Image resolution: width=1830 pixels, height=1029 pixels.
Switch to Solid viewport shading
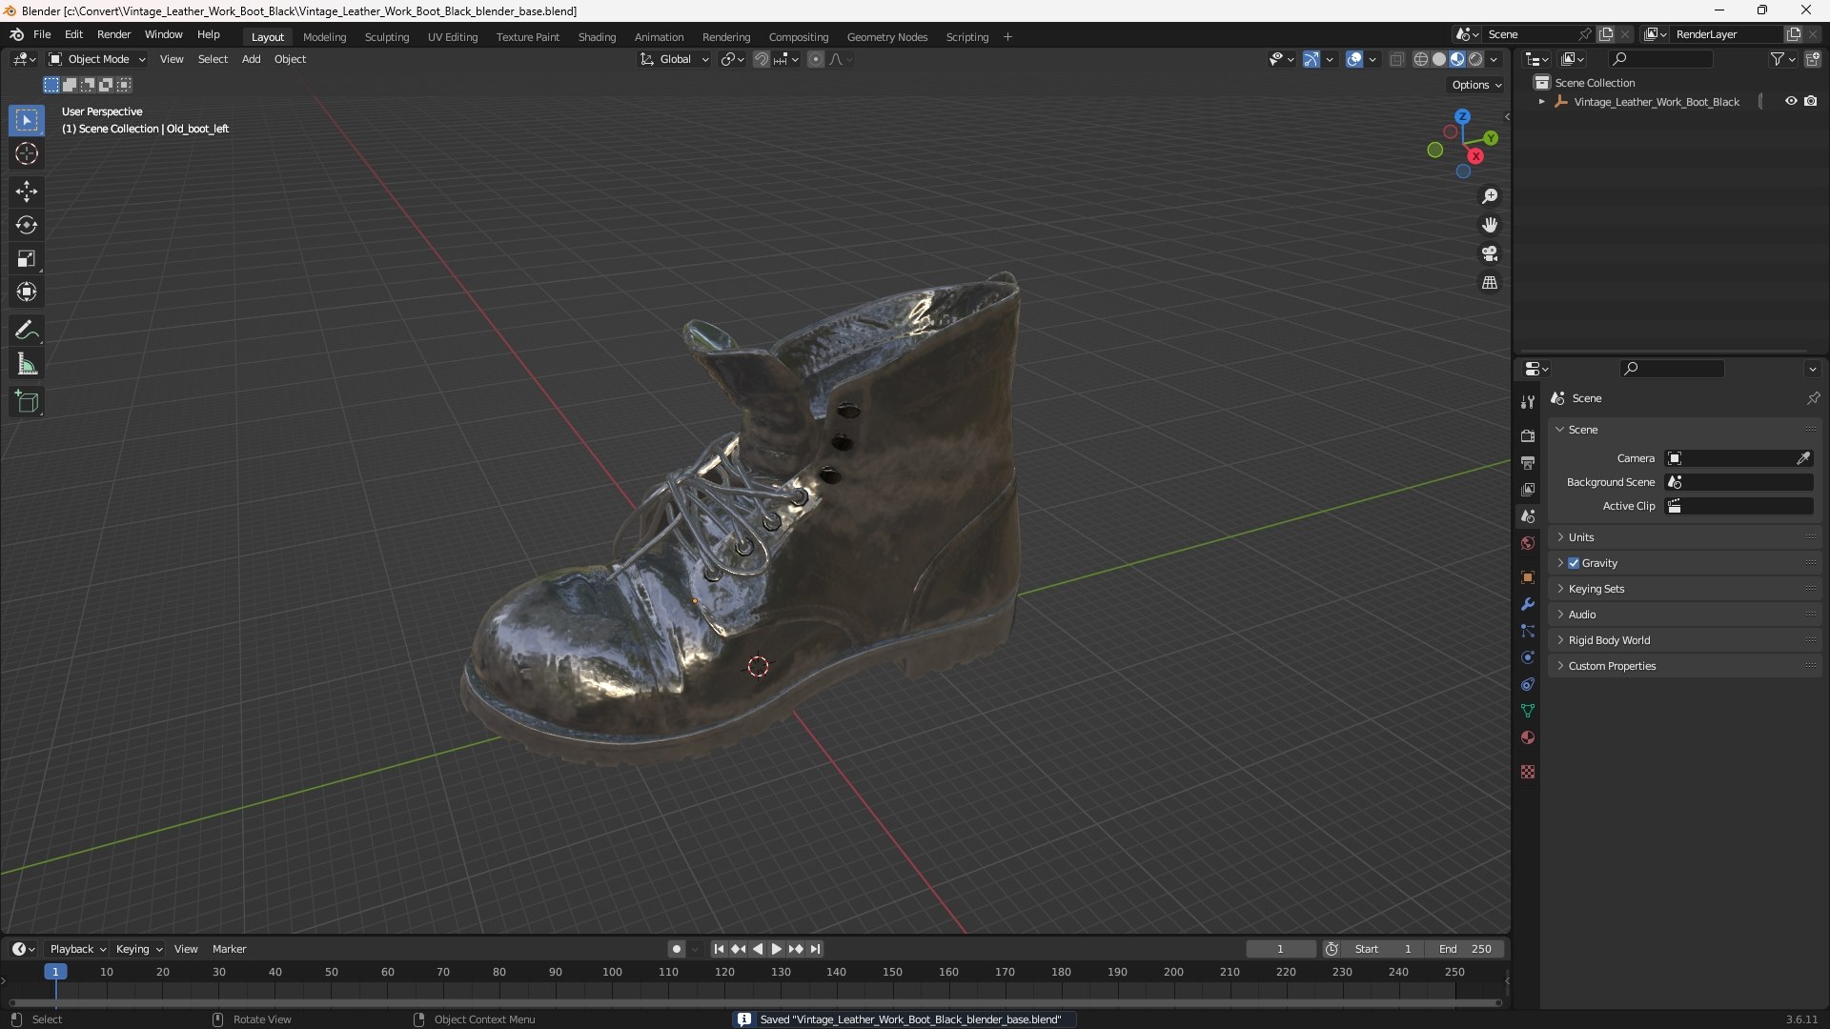click(x=1439, y=59)
